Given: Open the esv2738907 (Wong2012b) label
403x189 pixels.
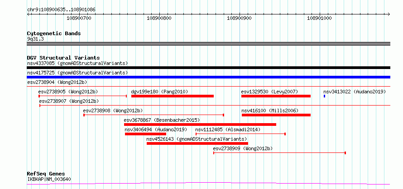Looking at the screenshot, I should click(x=69, y=101).
